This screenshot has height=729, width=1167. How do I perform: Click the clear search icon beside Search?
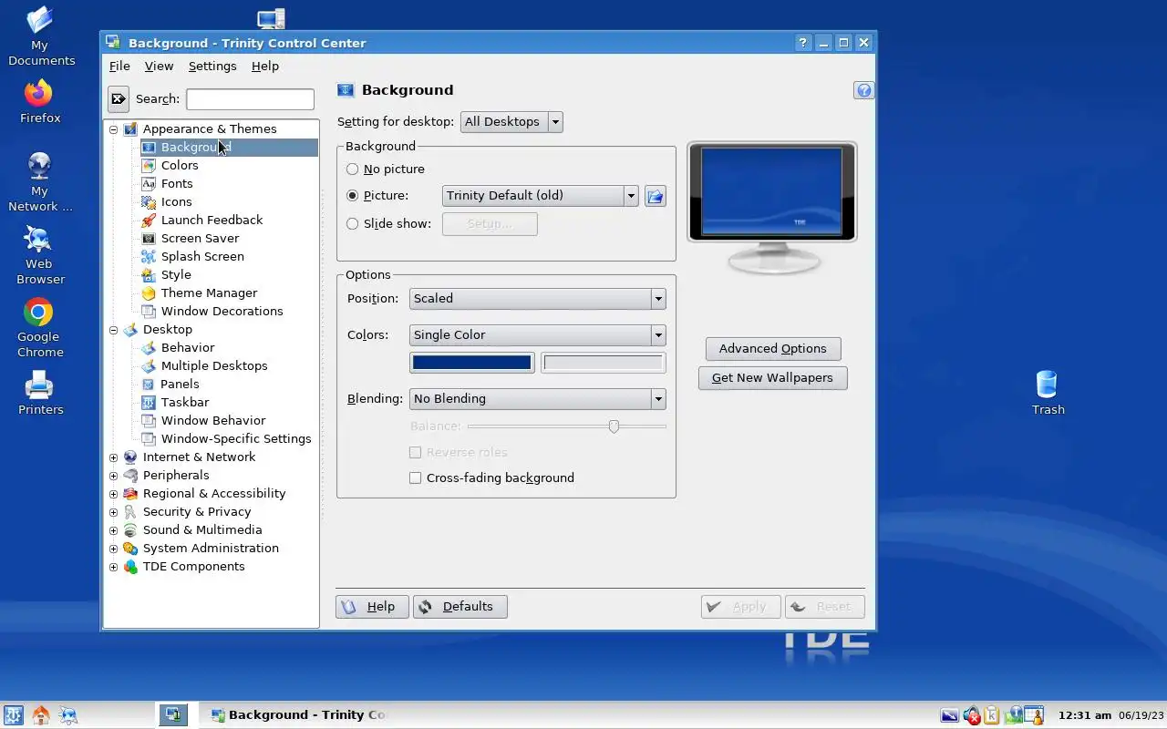coord(119,98)
